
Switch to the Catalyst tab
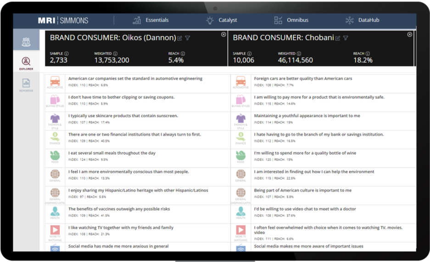(x=222, y=20)
